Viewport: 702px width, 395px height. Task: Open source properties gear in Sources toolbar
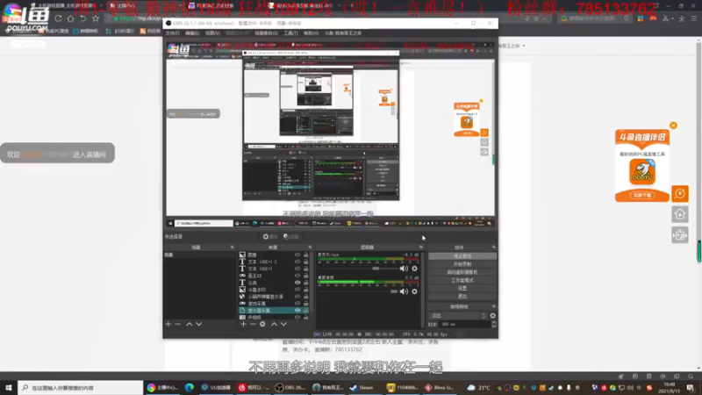click(x=262, y=324)
